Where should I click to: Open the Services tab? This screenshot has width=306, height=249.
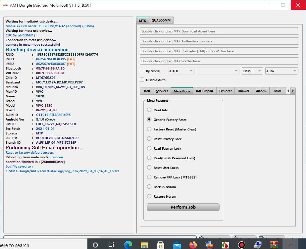[x=162, y=91]
